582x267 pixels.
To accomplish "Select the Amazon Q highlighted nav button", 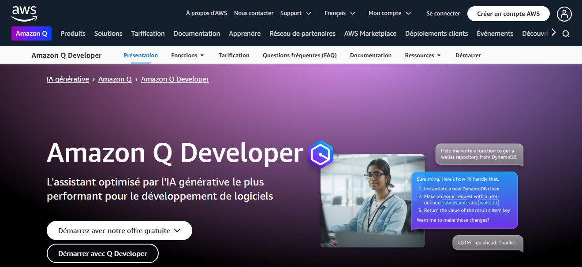I will pos(31,33).
